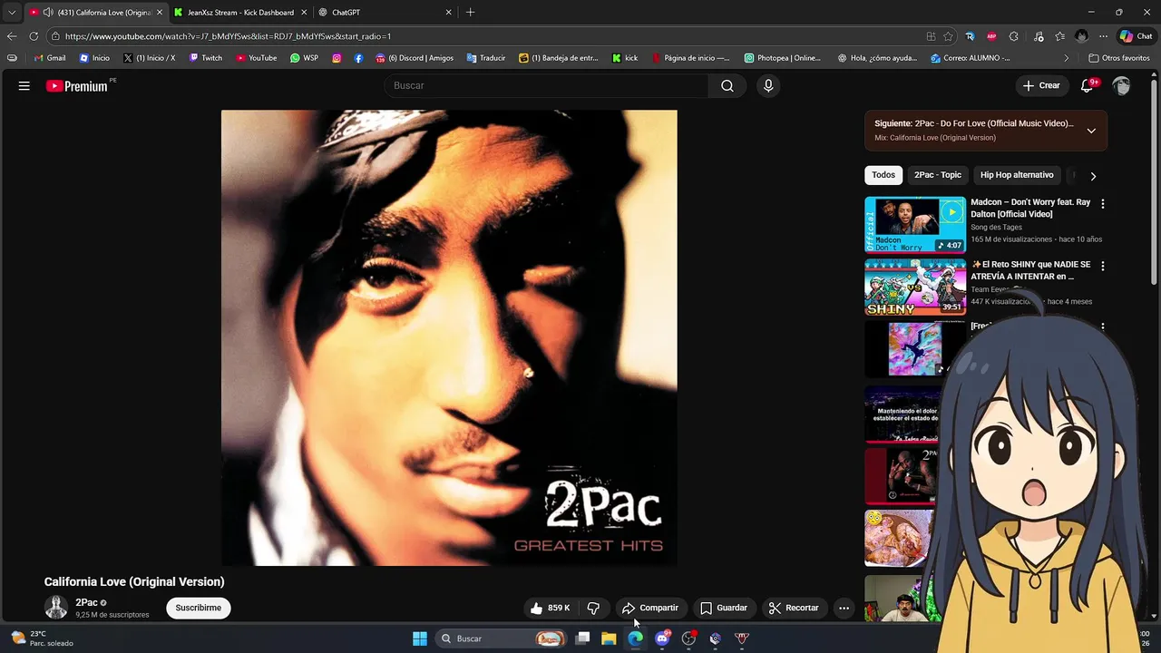Switch to JeanXsz Stream Kick Dashboard tab

pyautogui.click(x=240, y=13)
